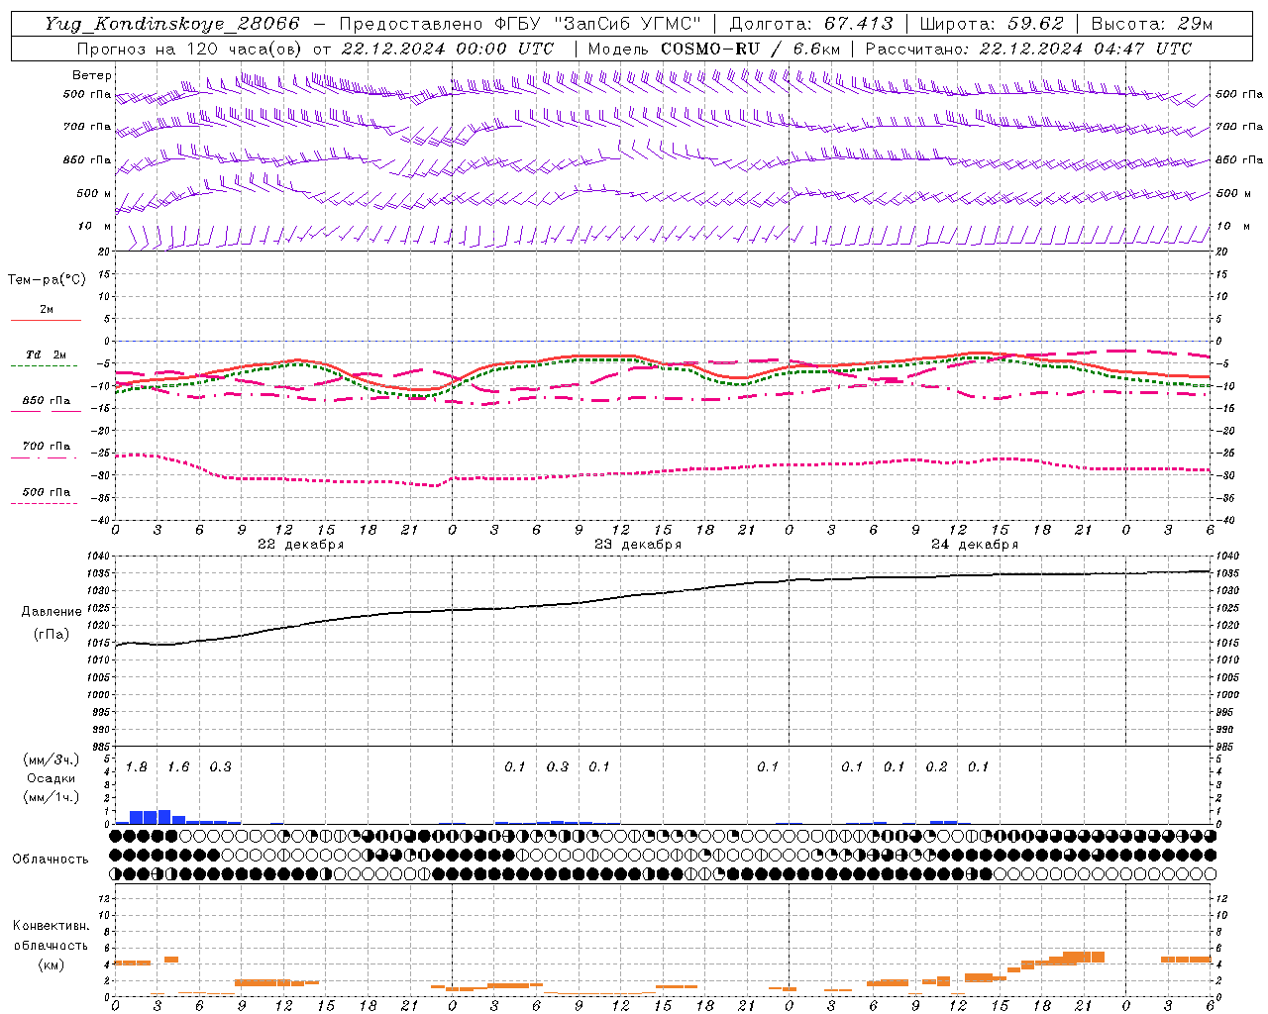Click the Td 2м dew point legend entry

coord(46,355)
